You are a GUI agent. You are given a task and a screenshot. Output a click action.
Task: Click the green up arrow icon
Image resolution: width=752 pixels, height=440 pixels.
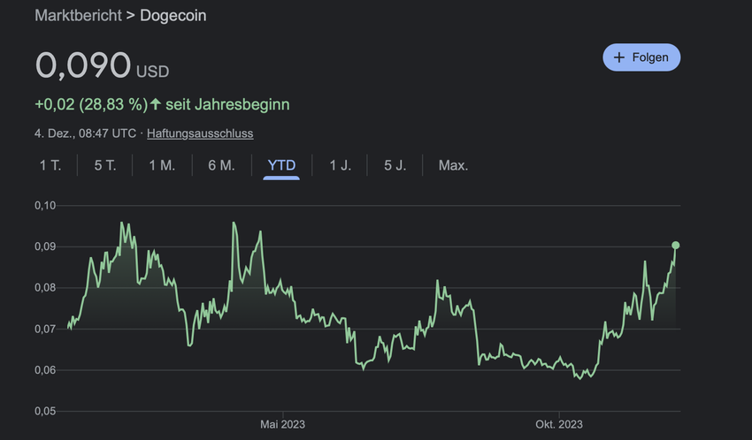click(x=156, y=104)
